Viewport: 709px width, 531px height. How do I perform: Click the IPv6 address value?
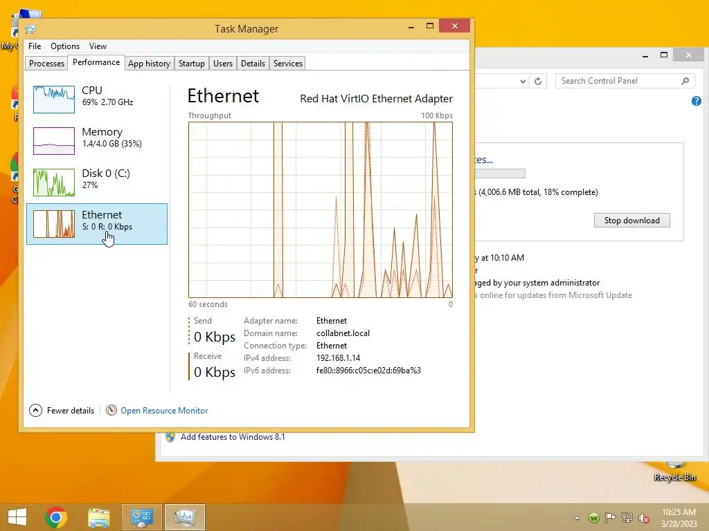[368, 371]
